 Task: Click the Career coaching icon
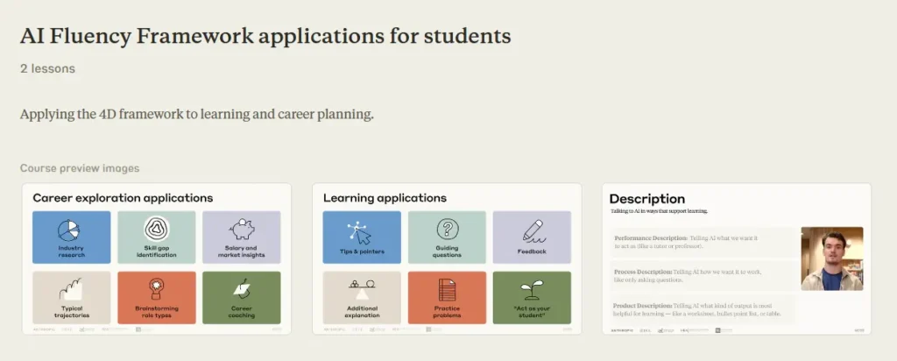click(242, 291)
